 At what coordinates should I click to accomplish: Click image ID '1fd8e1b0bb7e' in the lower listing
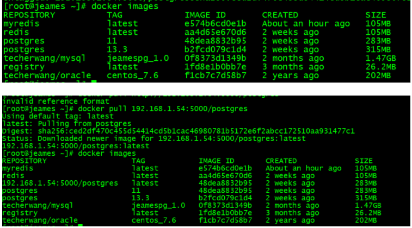point(225,213)
